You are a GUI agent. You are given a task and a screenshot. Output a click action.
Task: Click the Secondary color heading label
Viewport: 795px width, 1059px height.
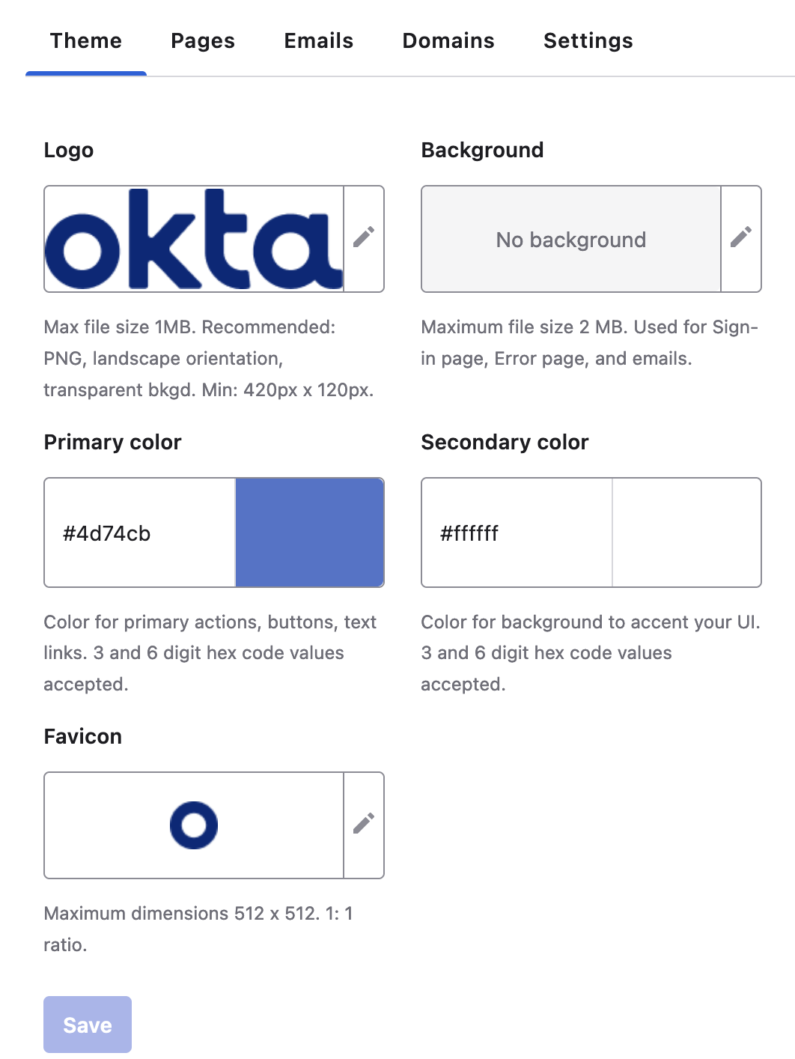[x=505, y=442]
